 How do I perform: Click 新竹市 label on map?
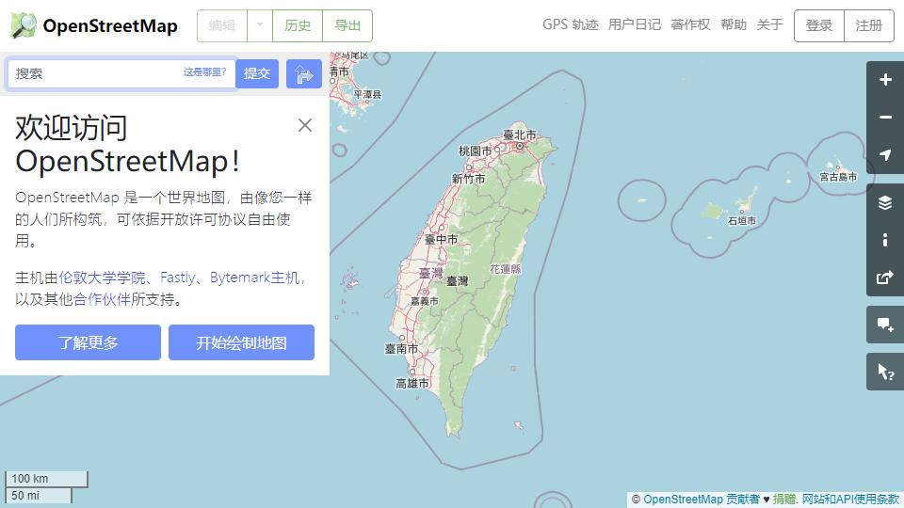[x=468, y=179]
